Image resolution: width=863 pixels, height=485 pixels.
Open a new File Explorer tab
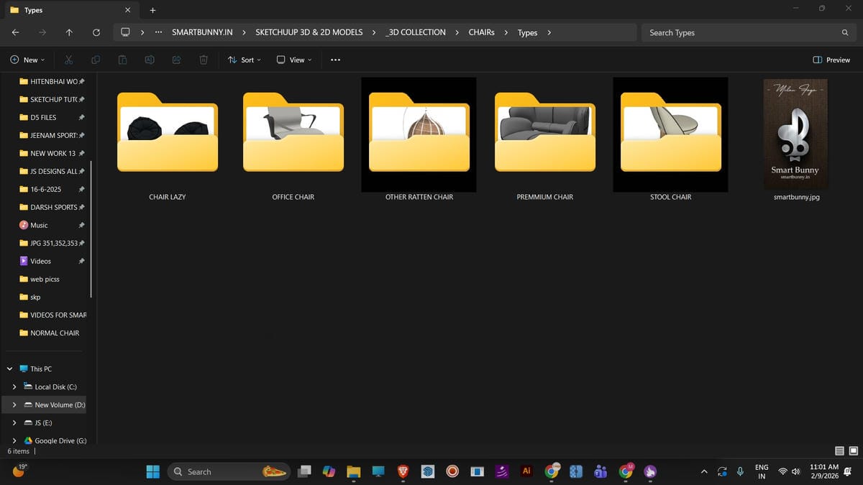(x=152, y=10)
